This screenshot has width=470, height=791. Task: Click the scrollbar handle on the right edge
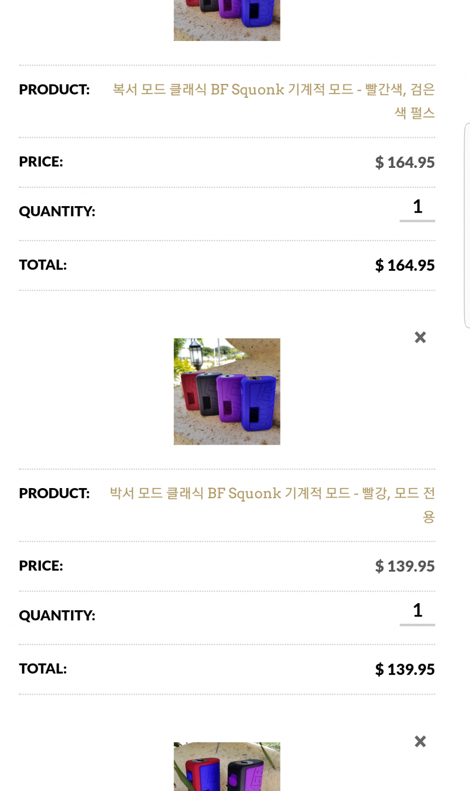click(467, 225)
